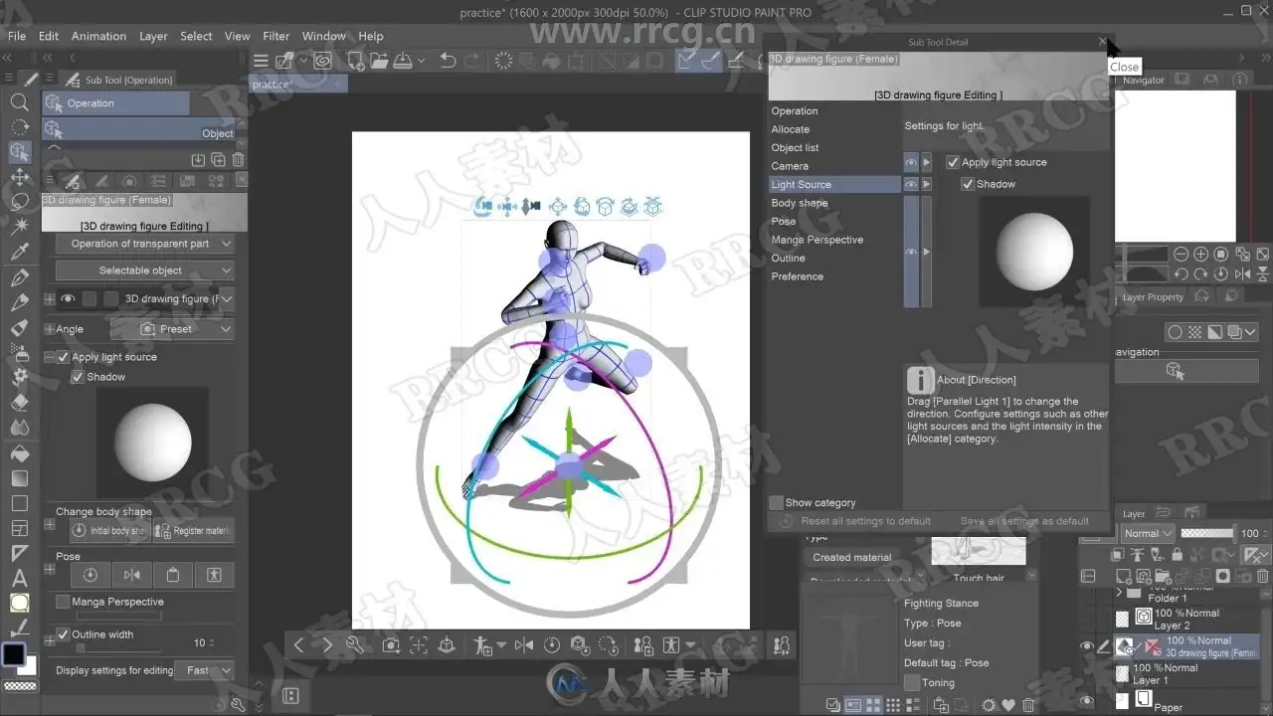Click Register material button
Viewport: 1273px width, 716px height.
click(193, 531)
